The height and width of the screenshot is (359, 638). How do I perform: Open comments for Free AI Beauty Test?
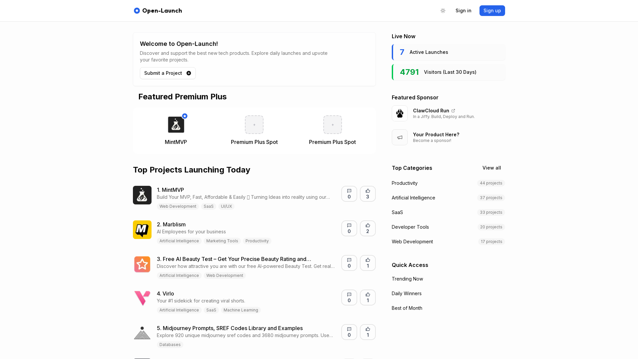[349, 263]
